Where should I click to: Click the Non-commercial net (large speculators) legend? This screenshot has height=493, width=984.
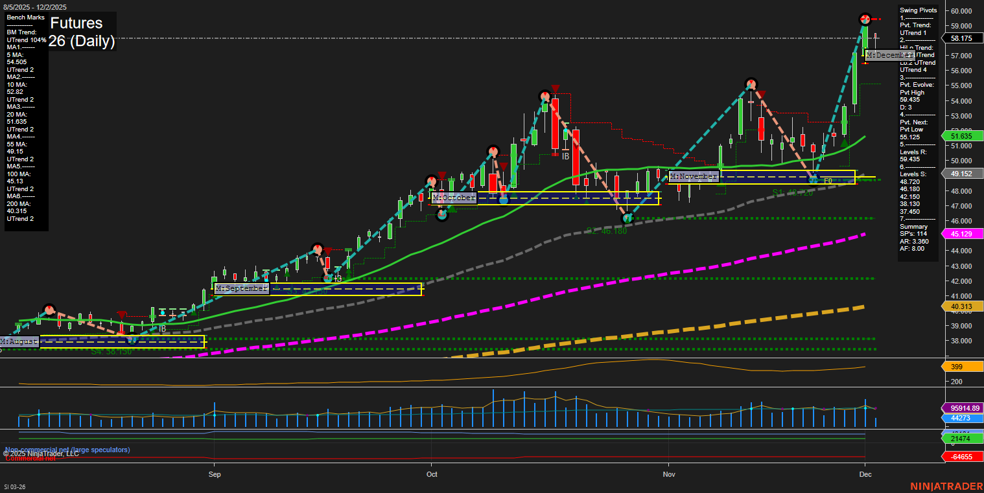pyautogui.click(x=67, y=450)
